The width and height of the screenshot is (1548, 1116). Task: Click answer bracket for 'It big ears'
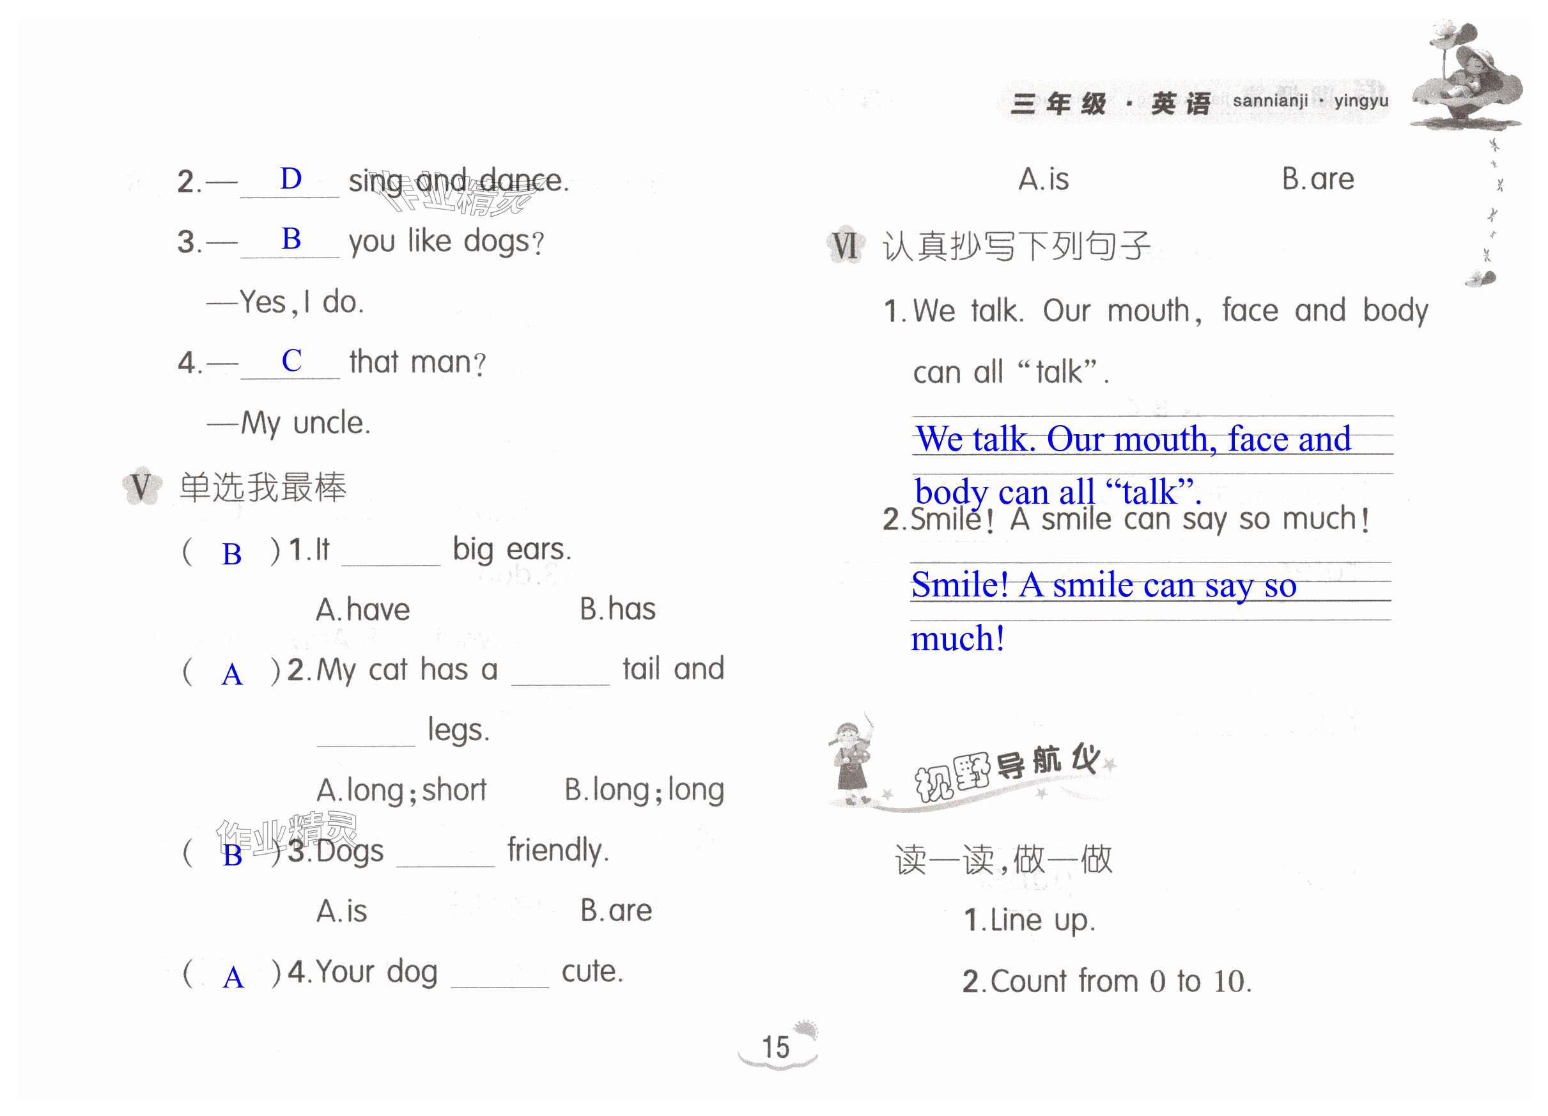tap(231, 553)
